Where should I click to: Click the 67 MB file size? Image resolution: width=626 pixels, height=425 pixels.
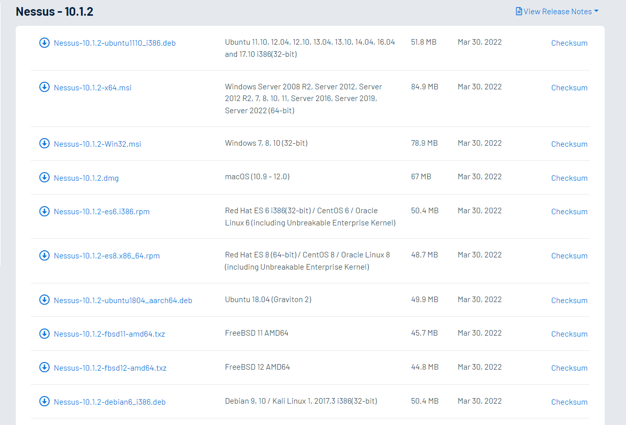[421, 177]
